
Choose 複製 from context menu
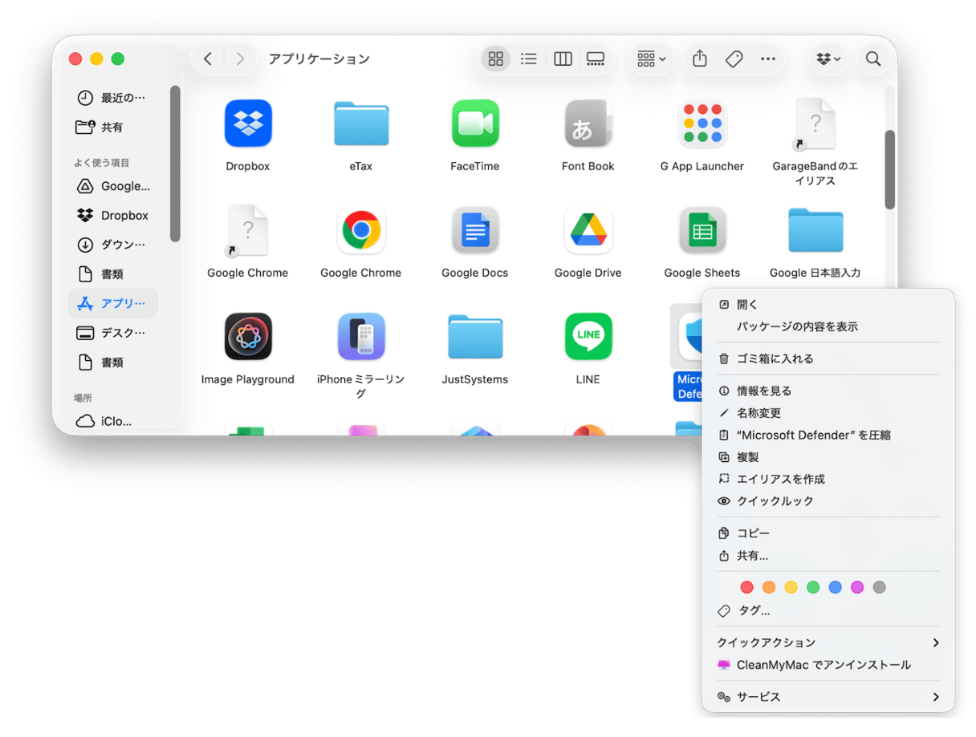[828, 457]
